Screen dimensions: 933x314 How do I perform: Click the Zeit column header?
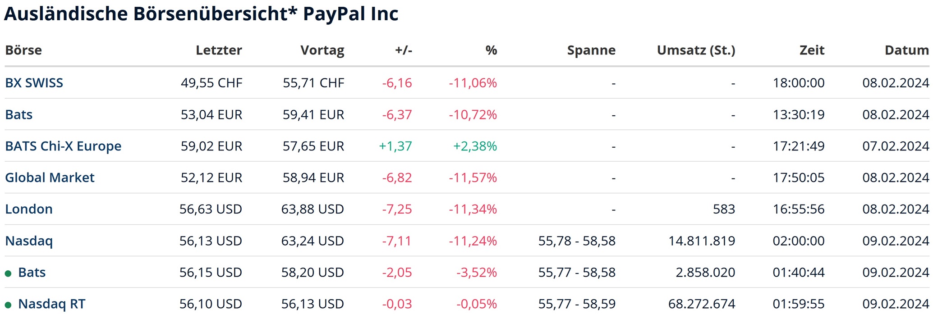812,50
